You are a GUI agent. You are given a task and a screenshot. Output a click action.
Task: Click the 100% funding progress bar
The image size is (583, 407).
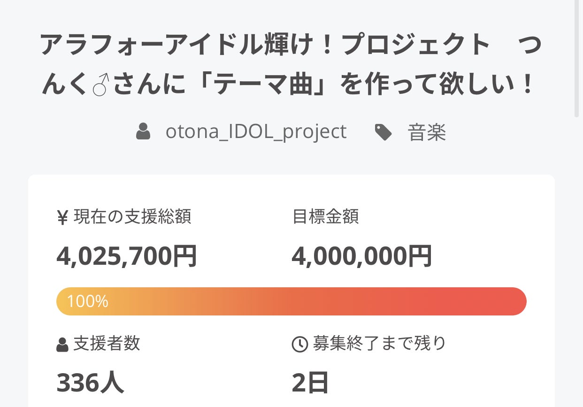click(x=291, y=301)
